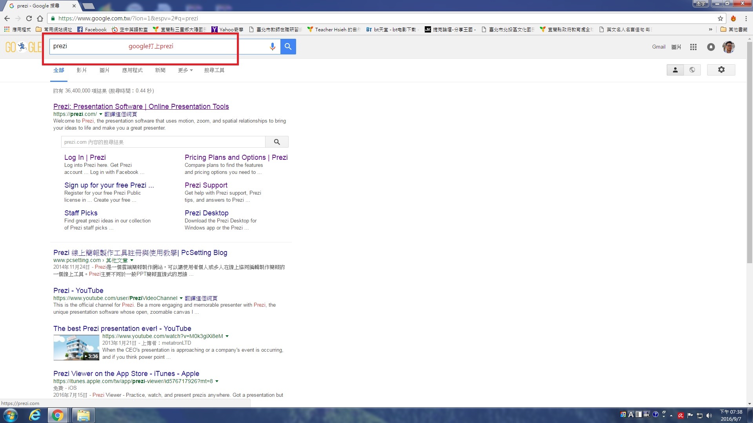Open the Windows Start button
This screenshot has width=753, height=423.
[x=11, y=415]
